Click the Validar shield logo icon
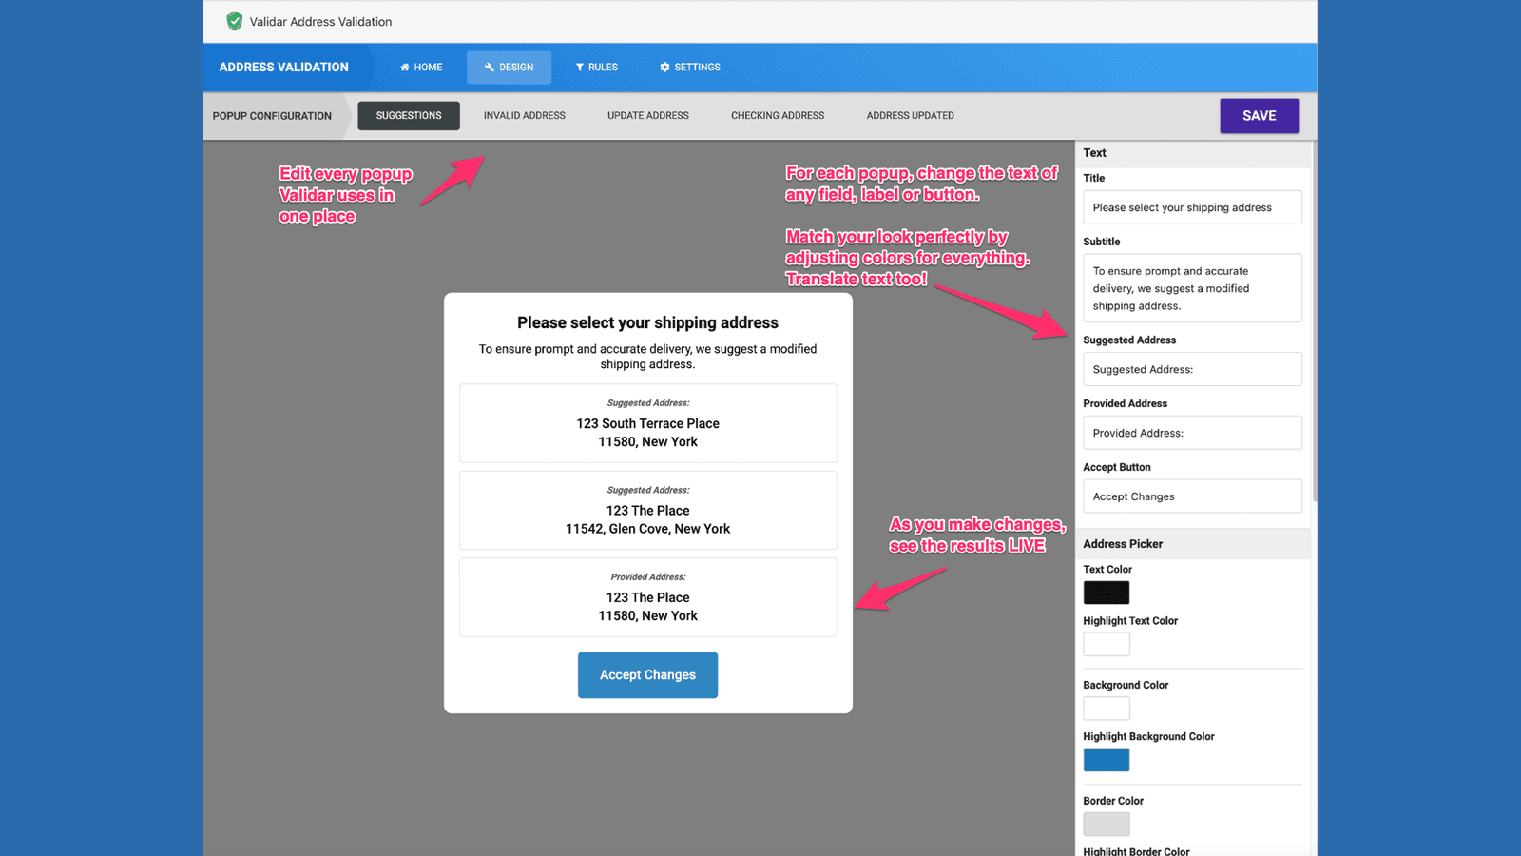 click(233, 21)
